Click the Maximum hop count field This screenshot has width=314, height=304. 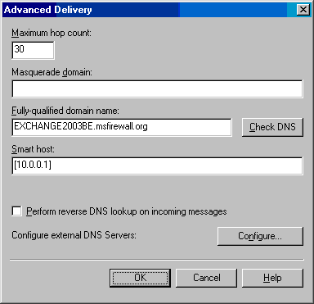coord(33,50)
